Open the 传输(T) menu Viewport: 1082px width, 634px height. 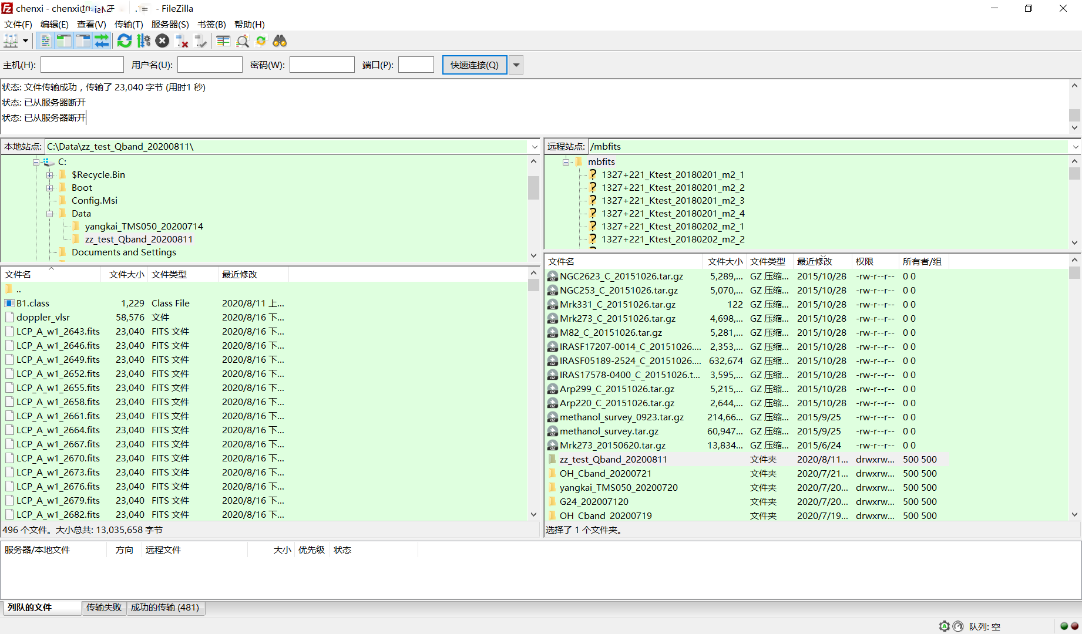click(x=128, y=24)
